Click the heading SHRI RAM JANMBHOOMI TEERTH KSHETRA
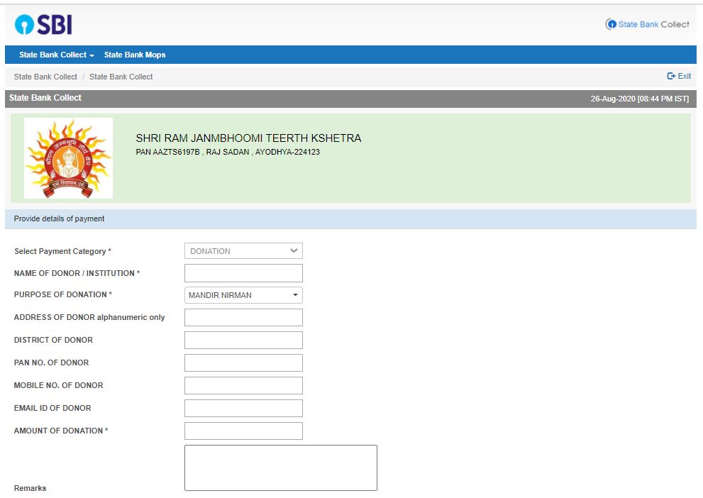 click(248, 138)
